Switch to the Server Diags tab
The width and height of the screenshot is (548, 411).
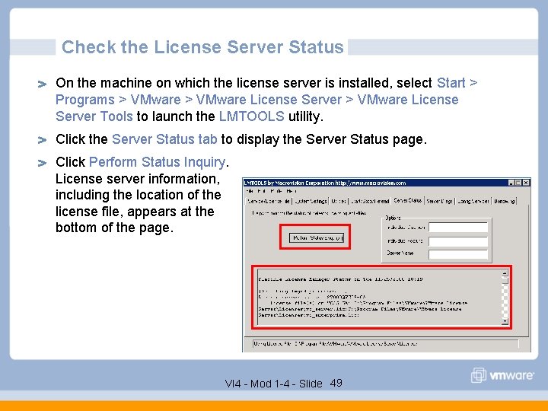click(x=439, y=201)
